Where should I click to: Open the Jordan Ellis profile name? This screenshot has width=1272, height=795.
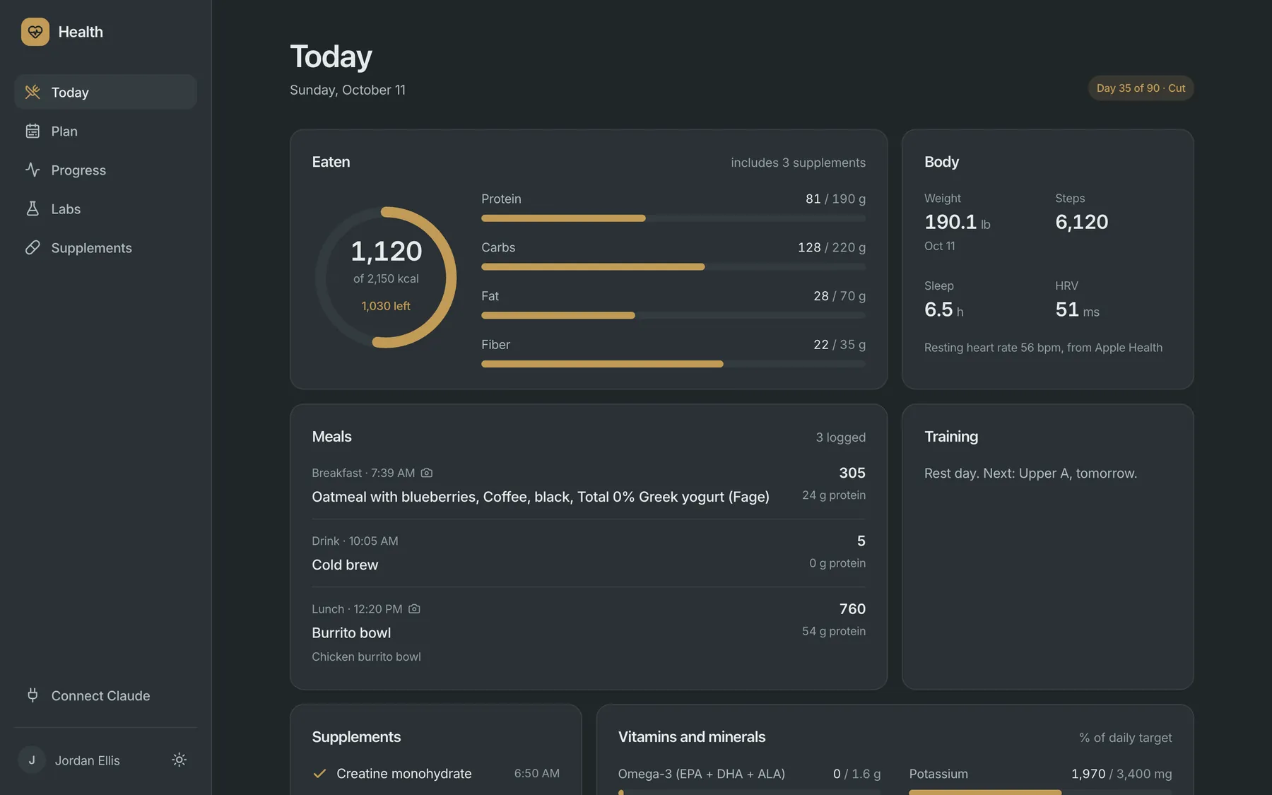(88, 760)
